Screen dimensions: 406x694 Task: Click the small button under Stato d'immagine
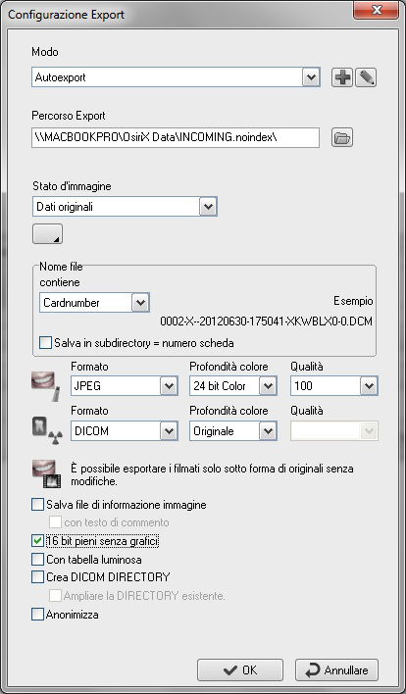[x=47, y=233]
